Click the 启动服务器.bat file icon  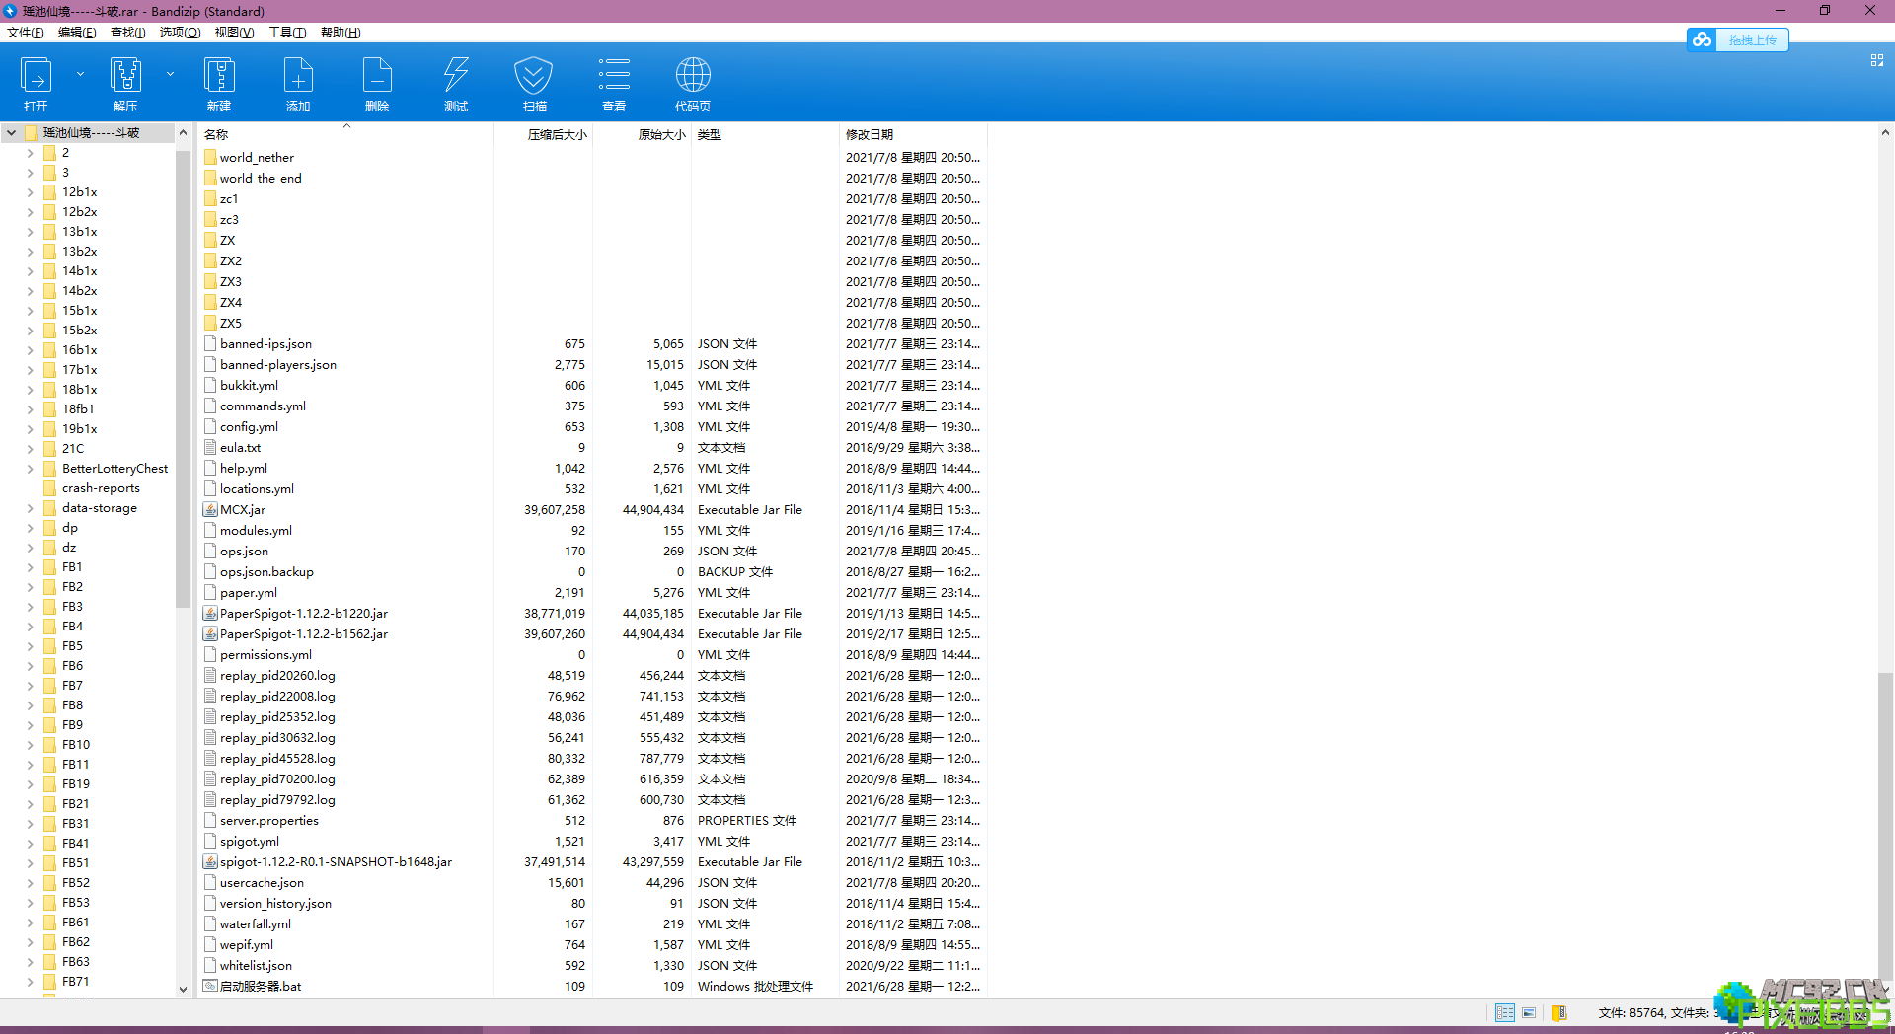click(210, 986)
